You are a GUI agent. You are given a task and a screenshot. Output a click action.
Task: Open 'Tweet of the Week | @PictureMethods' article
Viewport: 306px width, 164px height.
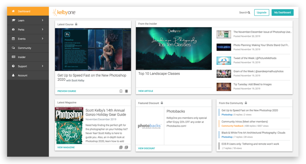(x=255, y=58)
